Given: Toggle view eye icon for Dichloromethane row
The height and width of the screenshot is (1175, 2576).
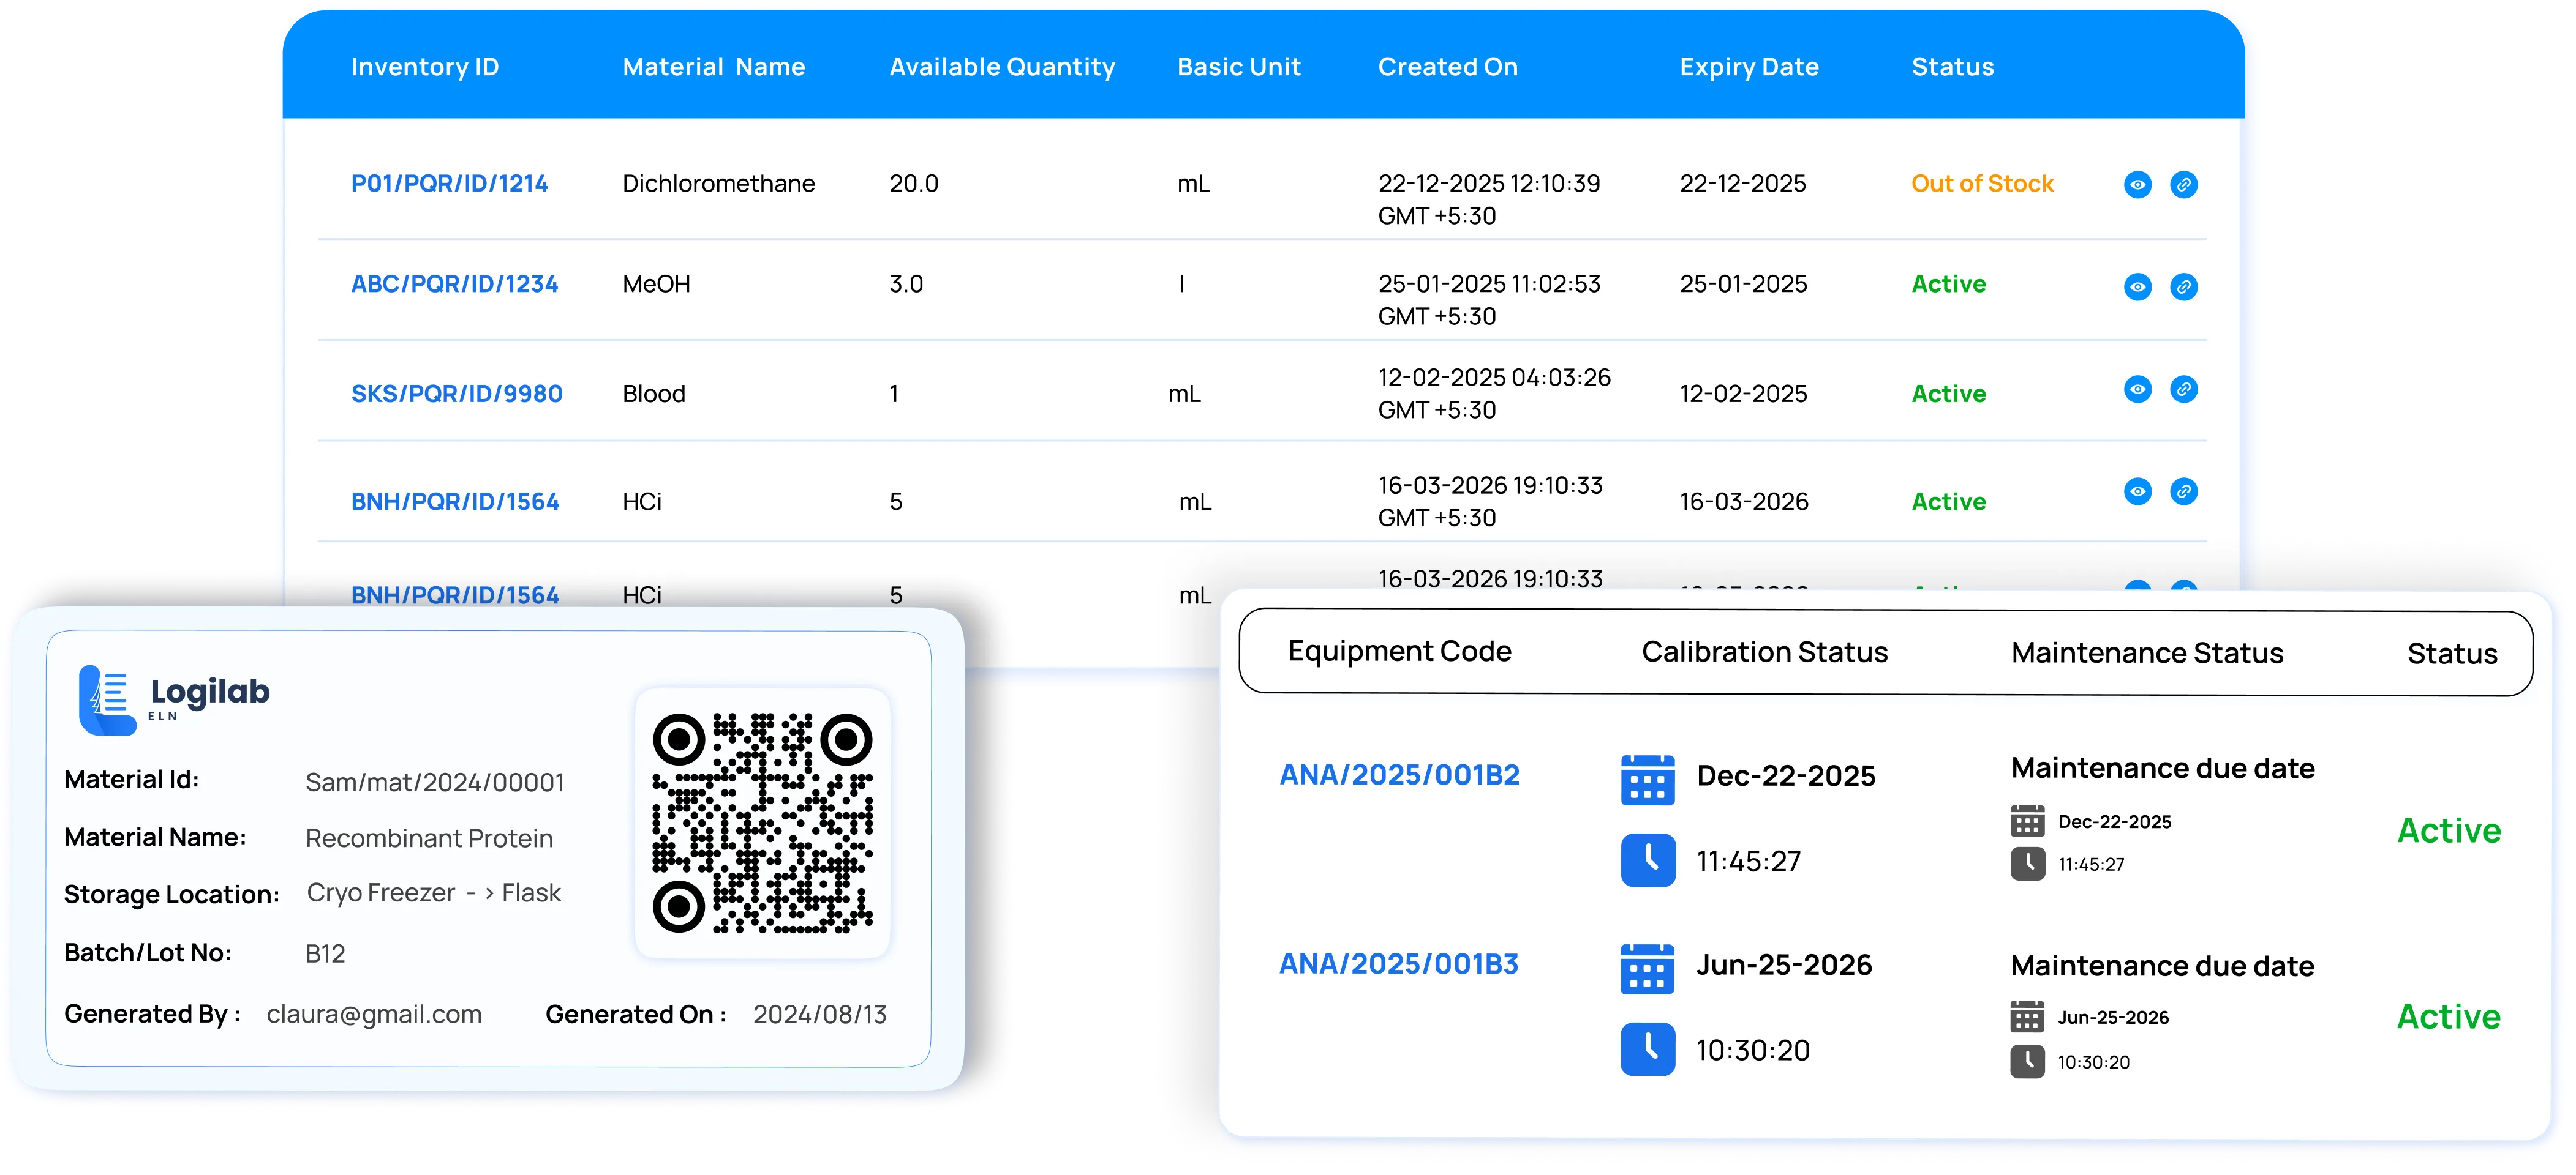Looking at the screenshot, I should (x=2137, y=185).
